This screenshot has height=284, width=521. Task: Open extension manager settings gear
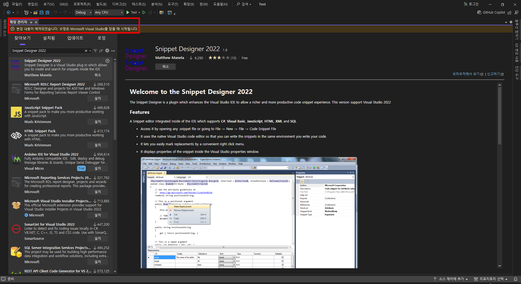107,51
